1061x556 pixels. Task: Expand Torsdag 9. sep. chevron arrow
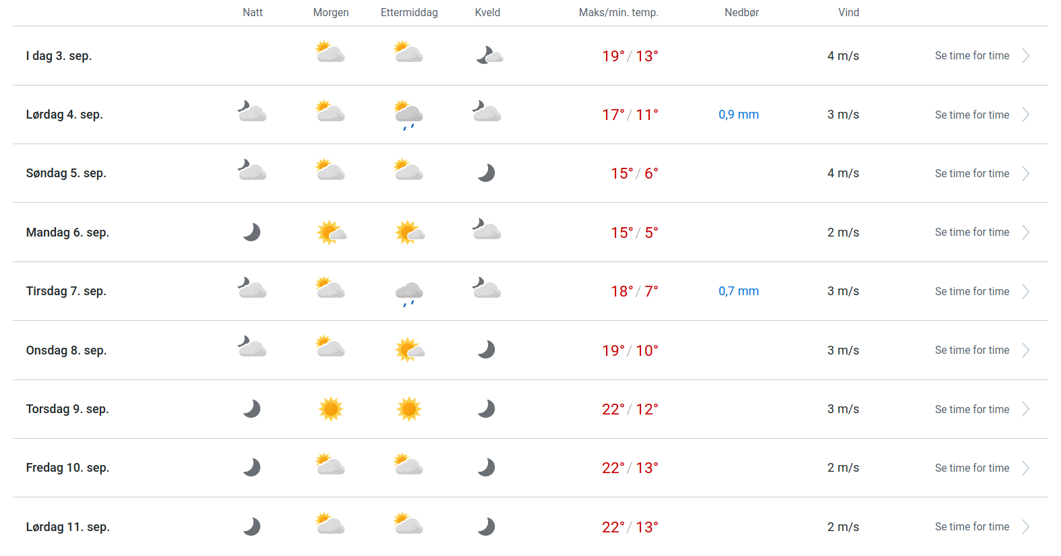click(1025, 409)
